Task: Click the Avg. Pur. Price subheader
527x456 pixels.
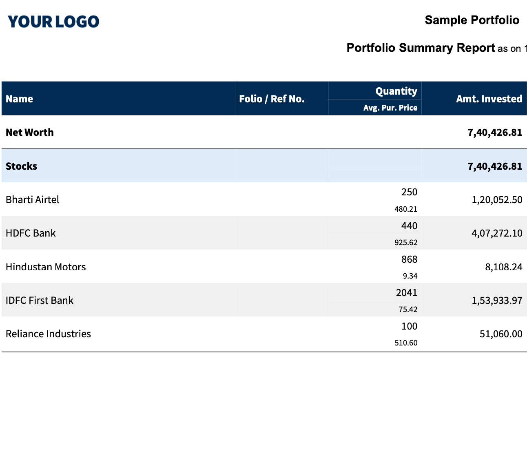Action: (x=390, y=108)
